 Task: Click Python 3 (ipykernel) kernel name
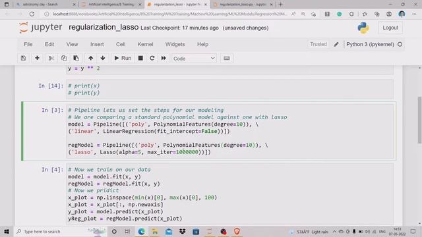(370, 44)
